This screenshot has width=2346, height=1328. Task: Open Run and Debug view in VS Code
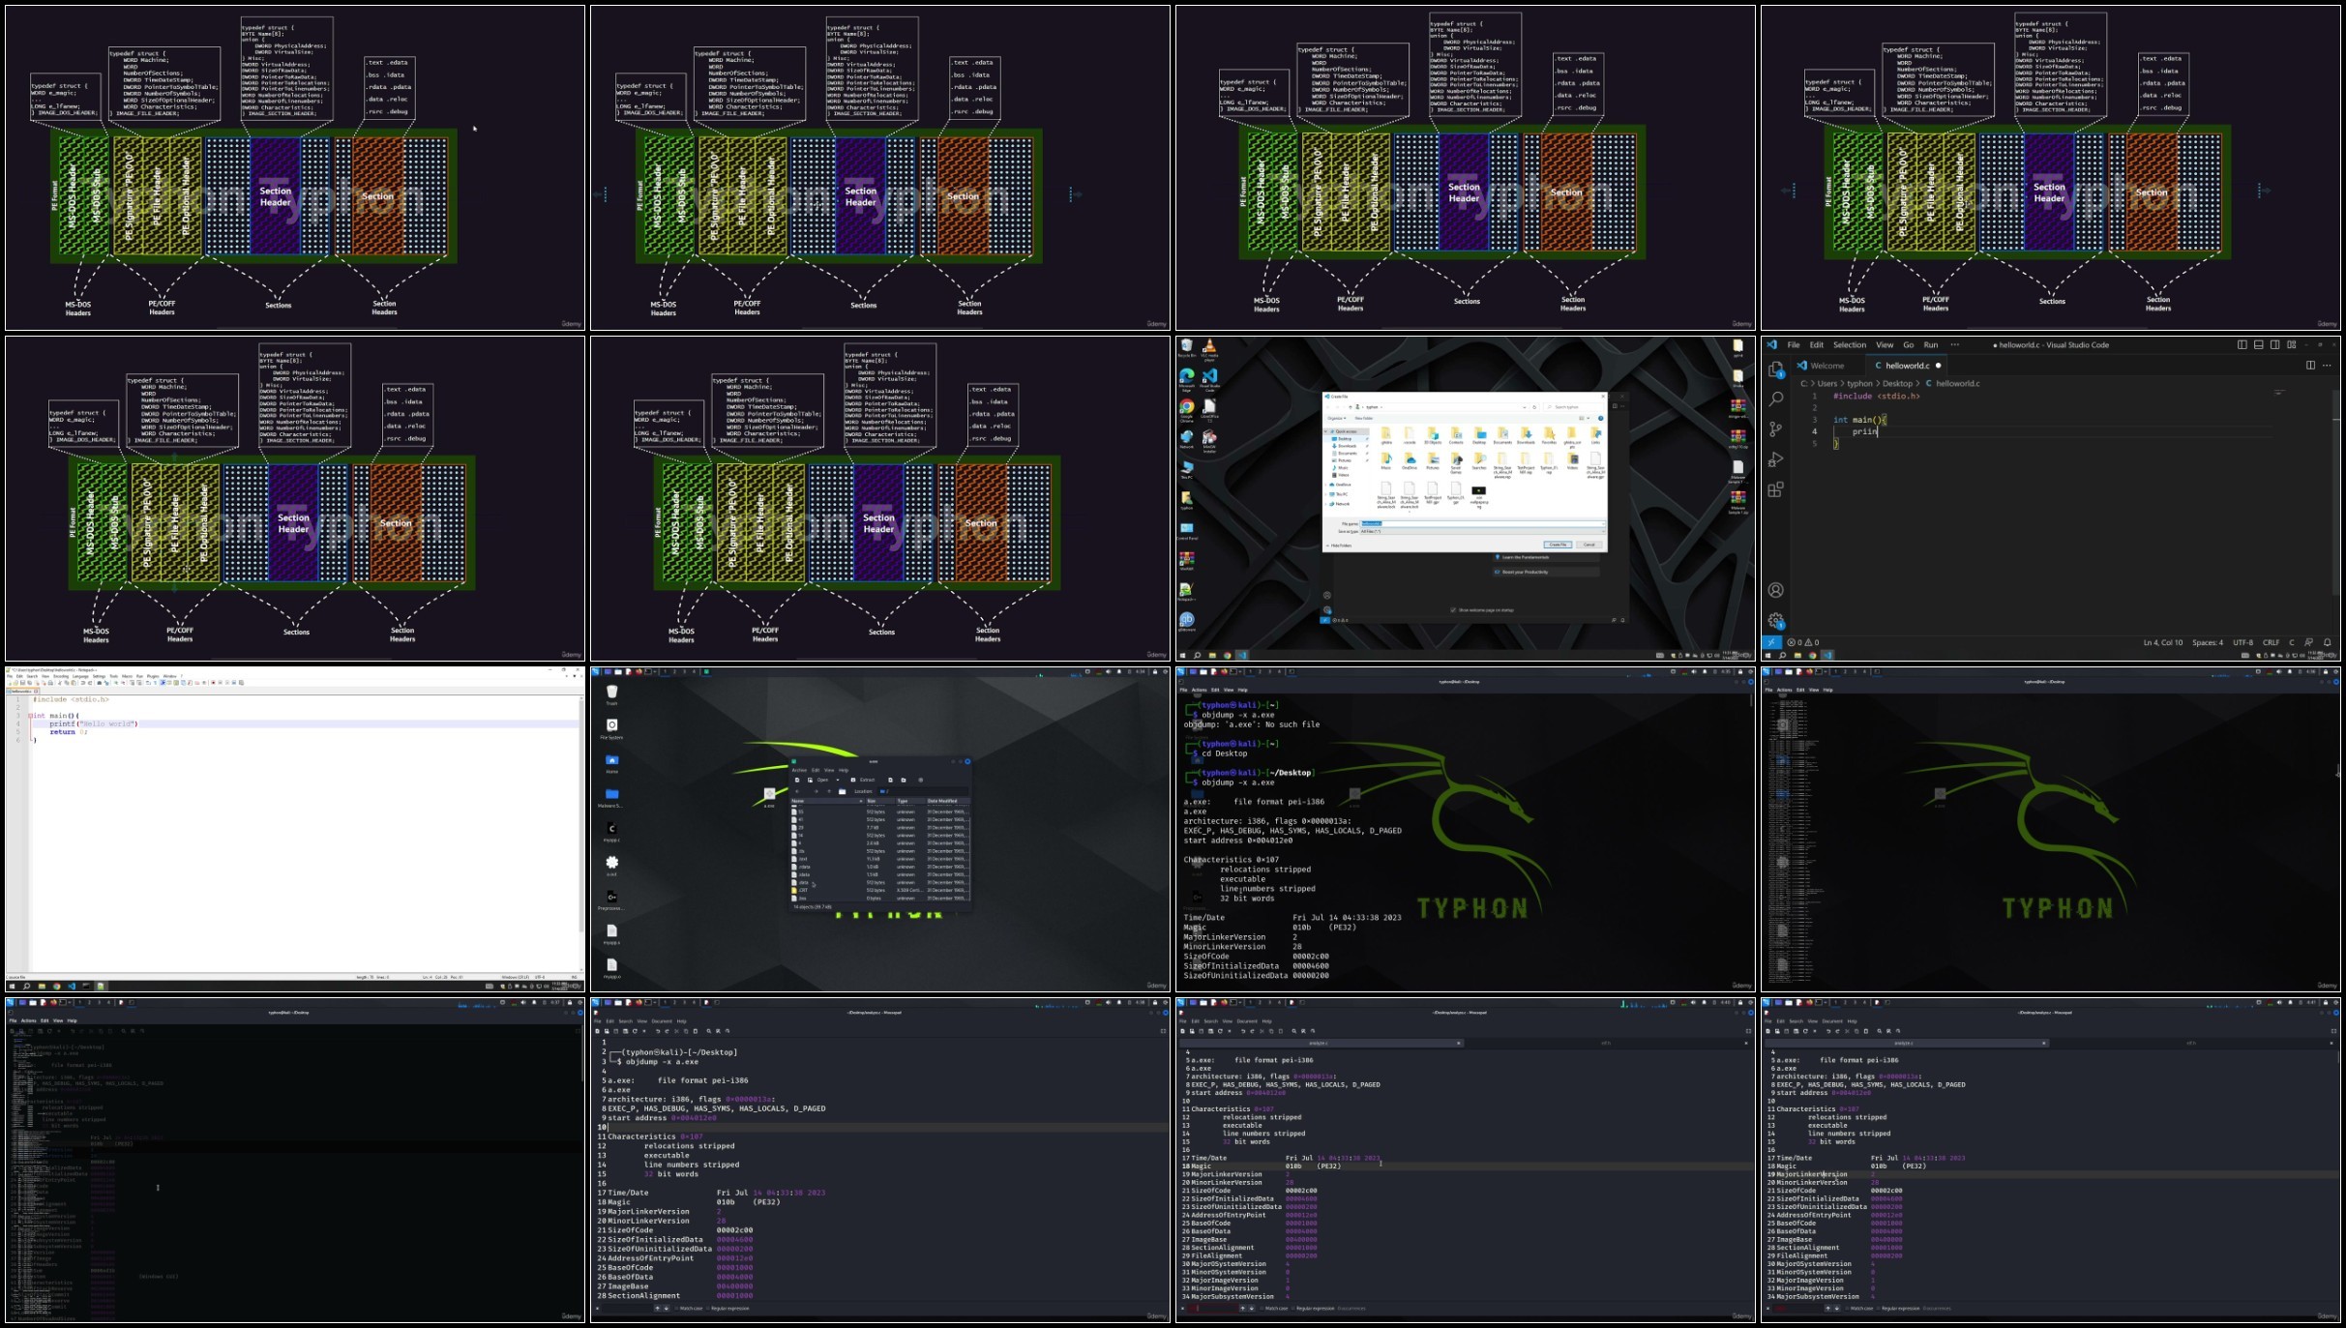coord(1775,459)
